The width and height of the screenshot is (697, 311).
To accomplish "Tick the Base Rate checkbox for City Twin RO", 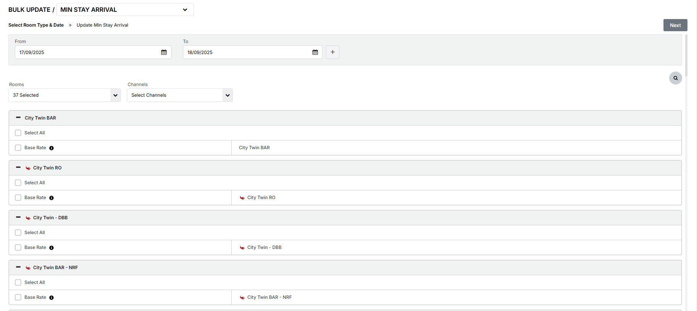I will [x=18, y=198].
